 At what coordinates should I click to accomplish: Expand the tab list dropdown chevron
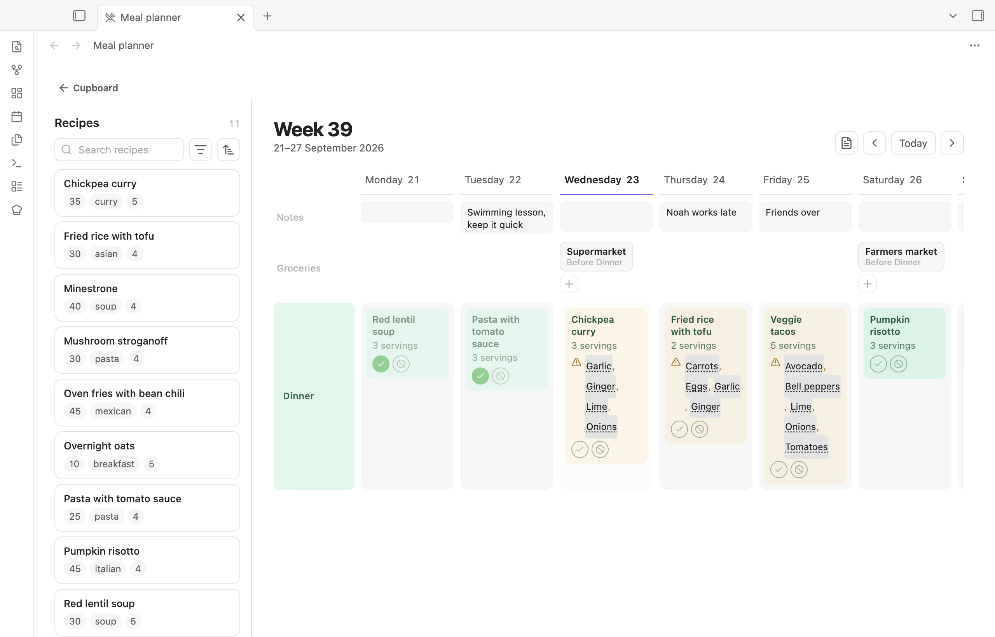pos(953,16)
